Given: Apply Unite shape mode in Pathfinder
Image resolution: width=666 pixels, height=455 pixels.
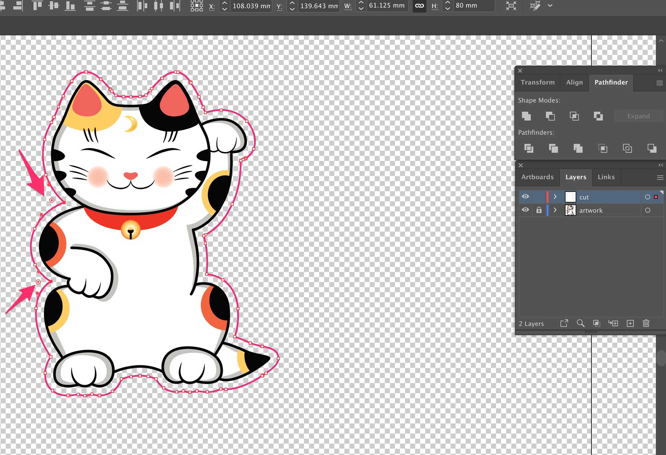Looking at the screenshot, I should point(526,116).
